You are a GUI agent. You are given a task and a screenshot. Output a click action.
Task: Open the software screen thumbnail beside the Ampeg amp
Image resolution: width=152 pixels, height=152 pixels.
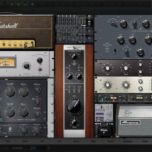[x=104, y=113]
